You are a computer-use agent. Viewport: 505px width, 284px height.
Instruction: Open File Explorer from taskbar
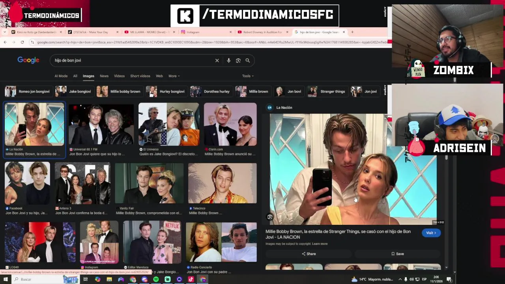(109, 279)
